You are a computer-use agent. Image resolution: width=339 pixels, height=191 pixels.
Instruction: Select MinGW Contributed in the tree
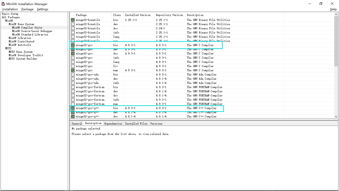point(21,42)
